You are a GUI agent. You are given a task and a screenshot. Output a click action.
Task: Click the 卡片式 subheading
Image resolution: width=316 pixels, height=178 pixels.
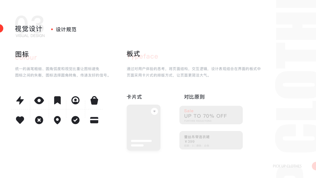(134, 97)
